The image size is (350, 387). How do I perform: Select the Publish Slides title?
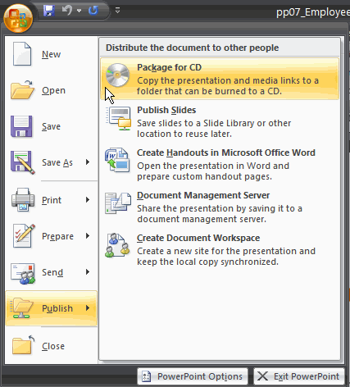point(166,110)
